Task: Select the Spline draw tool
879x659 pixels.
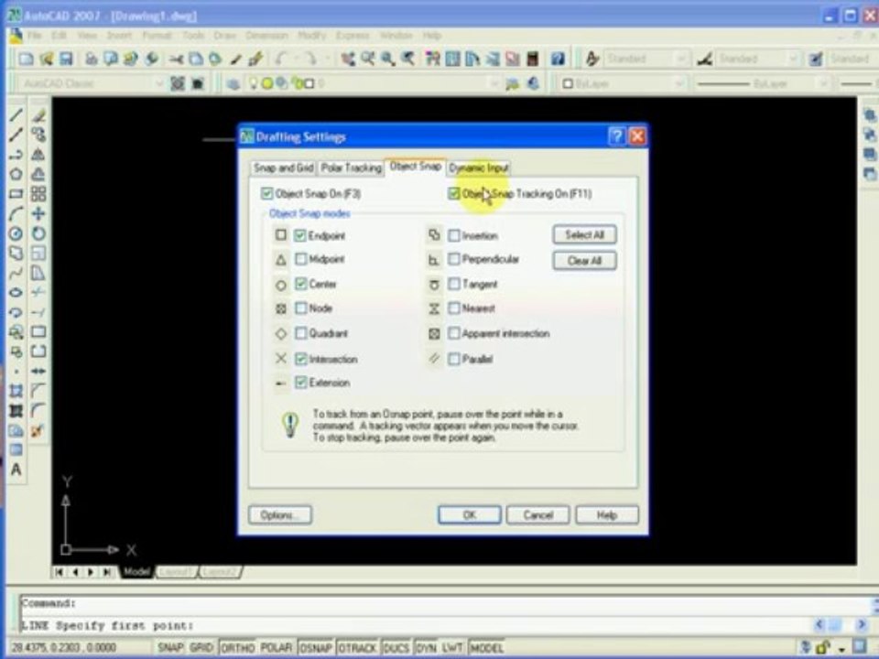Action: [x=16, y=273]
